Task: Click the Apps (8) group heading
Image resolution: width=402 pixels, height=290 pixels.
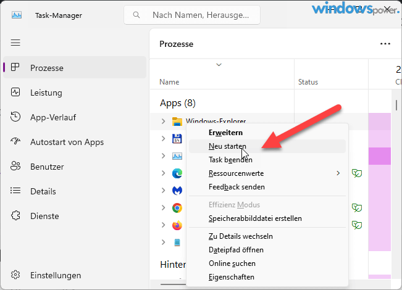Action: point(178,103)
